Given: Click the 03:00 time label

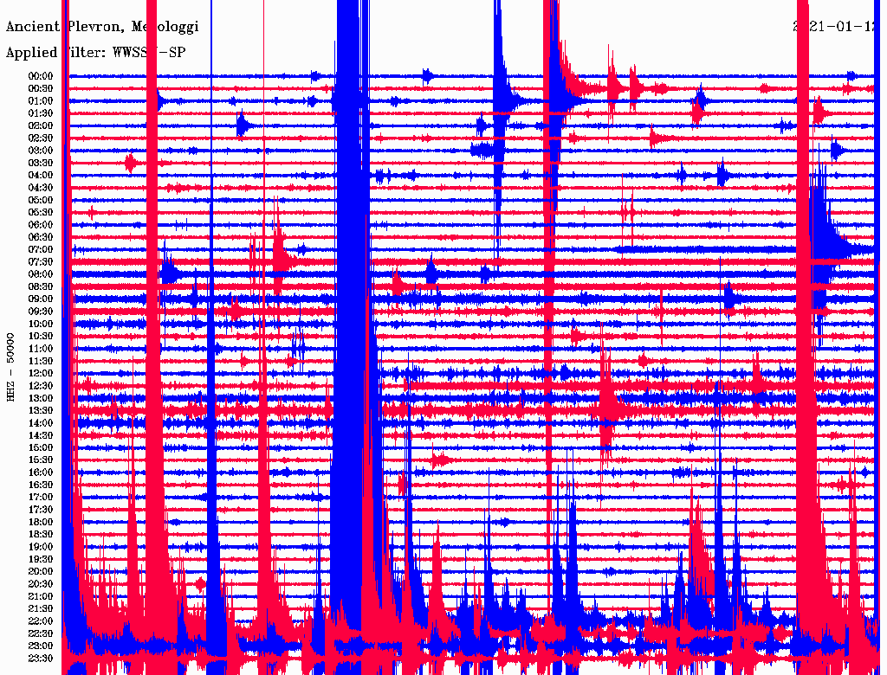Looking at the screenshot, I should 41,151.
